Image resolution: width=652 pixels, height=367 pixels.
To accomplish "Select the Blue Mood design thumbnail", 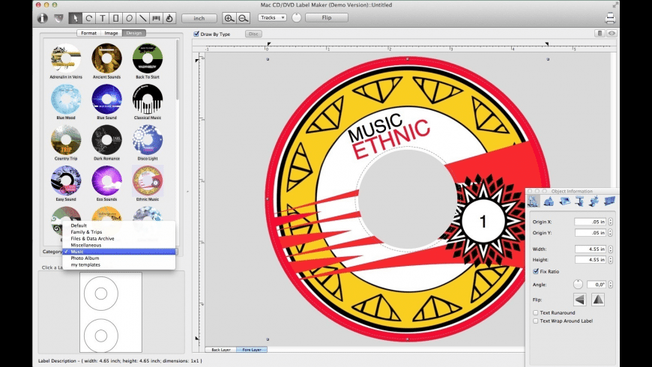I will tap(66, 99).
